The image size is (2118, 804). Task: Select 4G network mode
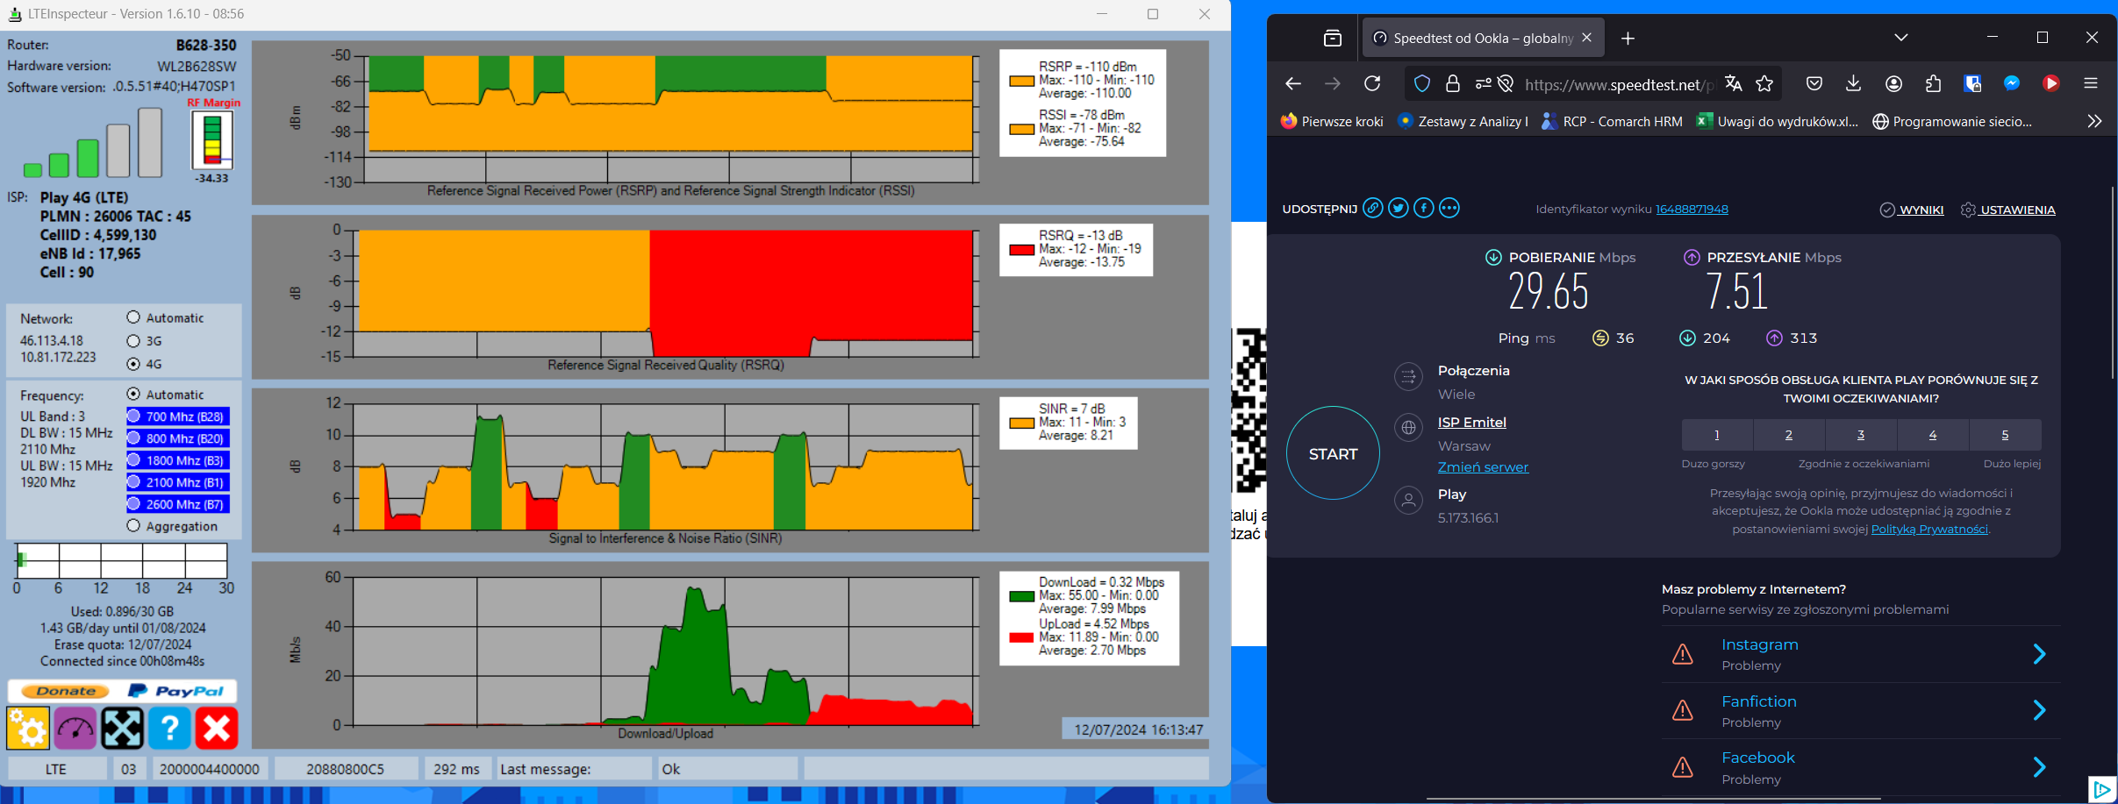click(x=133, y=364)
